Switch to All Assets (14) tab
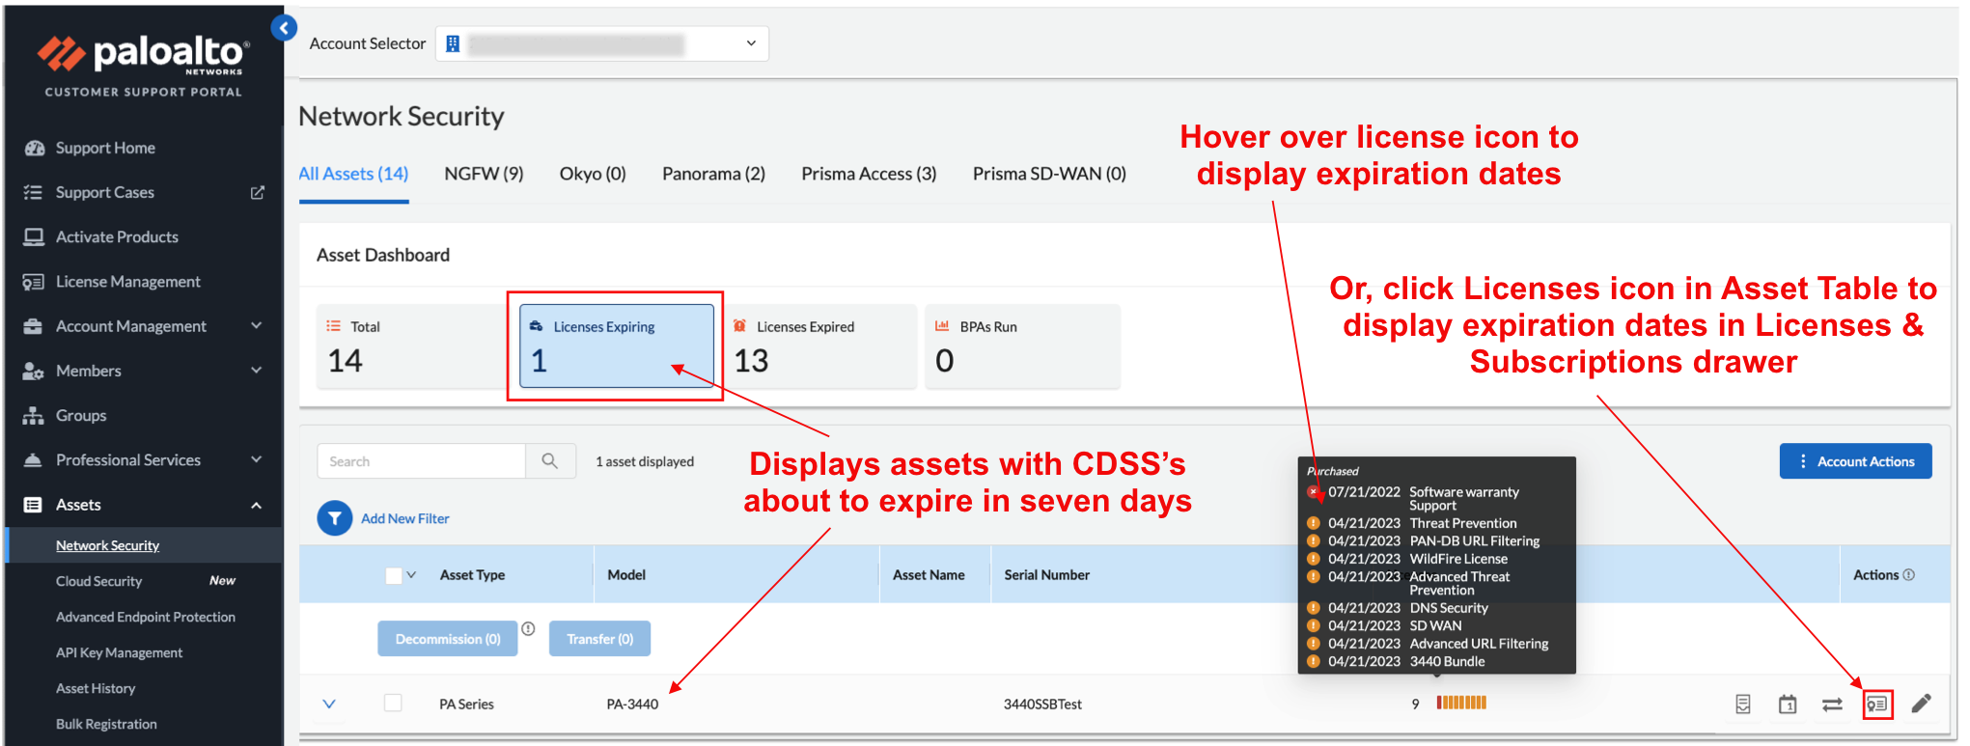This screenshot has width=1970, height=746. [x=353, y=174]
